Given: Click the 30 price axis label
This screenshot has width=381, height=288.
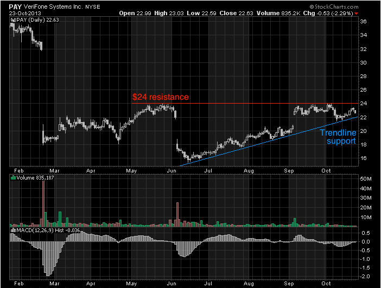Looking at the screenshot, I should coord(364,63).
